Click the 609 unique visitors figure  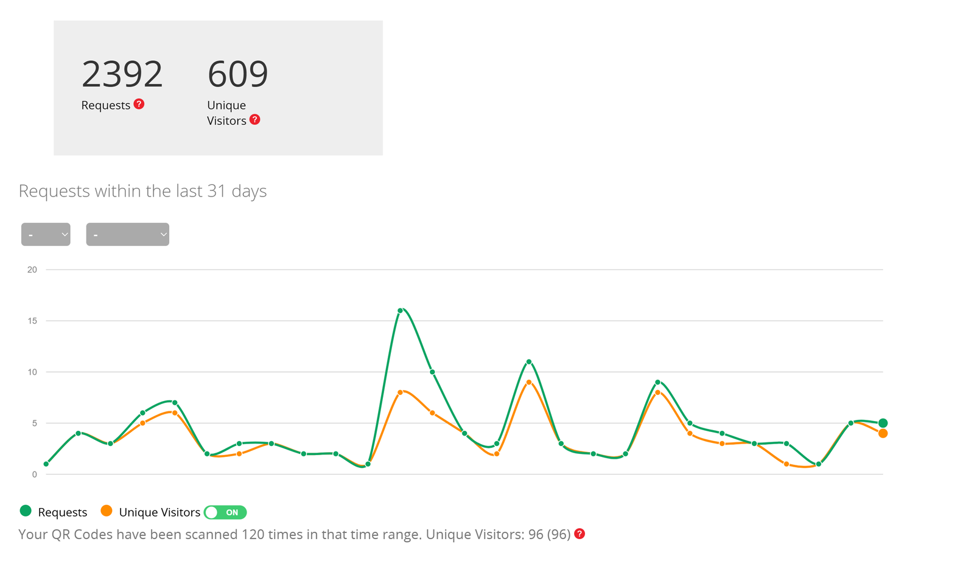(x=237, y=74)
